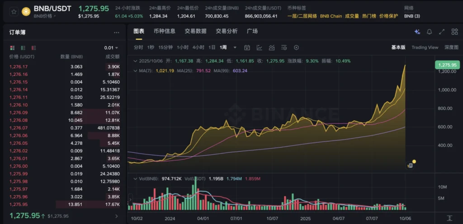This screenshot has height=224, width=463.
Task: Open 一层/二层网络 tag
Action: click(302, 16)
